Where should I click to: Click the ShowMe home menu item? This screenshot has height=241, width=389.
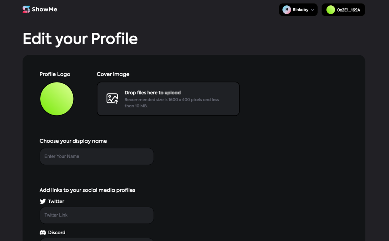[x=40, y=9]
